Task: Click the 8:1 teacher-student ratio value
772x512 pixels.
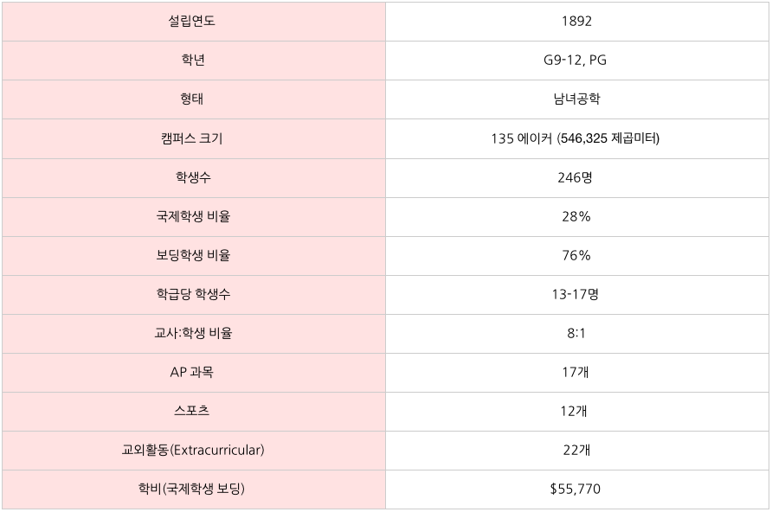Action: pos(576,333)
